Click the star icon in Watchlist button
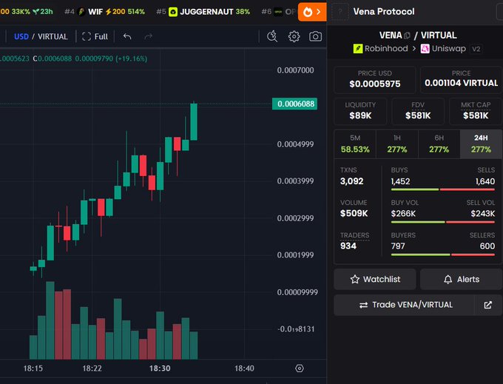Screen dimensions: 503x384 tap(355, 280)
